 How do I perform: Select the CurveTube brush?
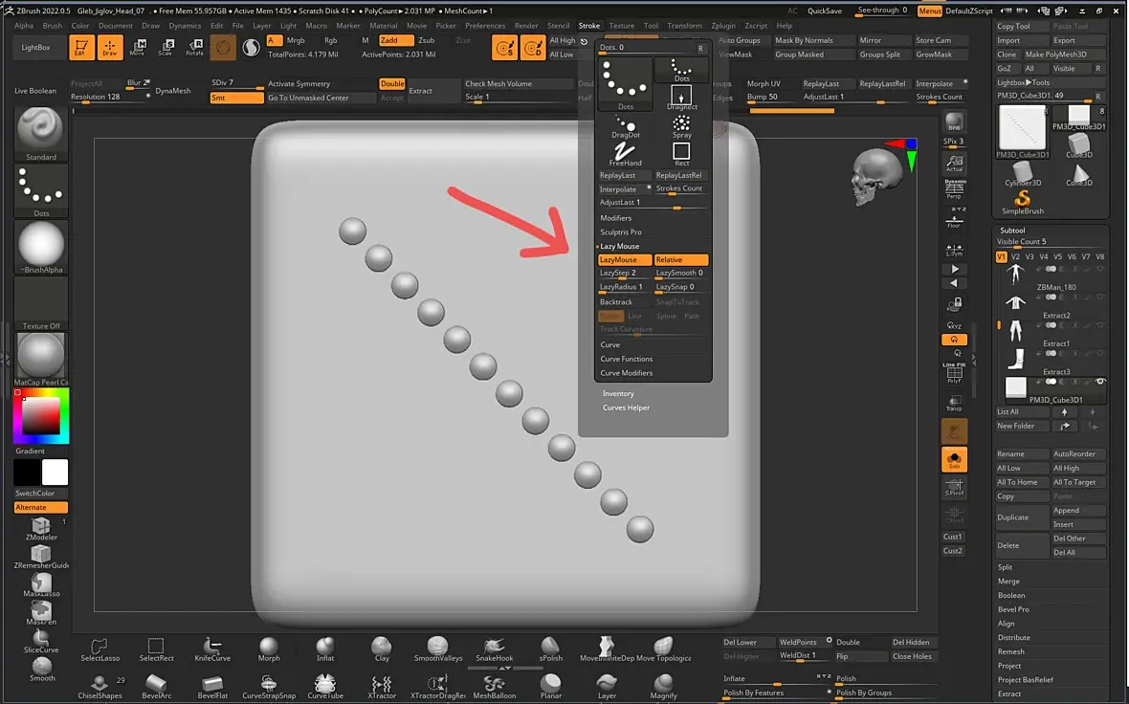(x=325, y=687)
